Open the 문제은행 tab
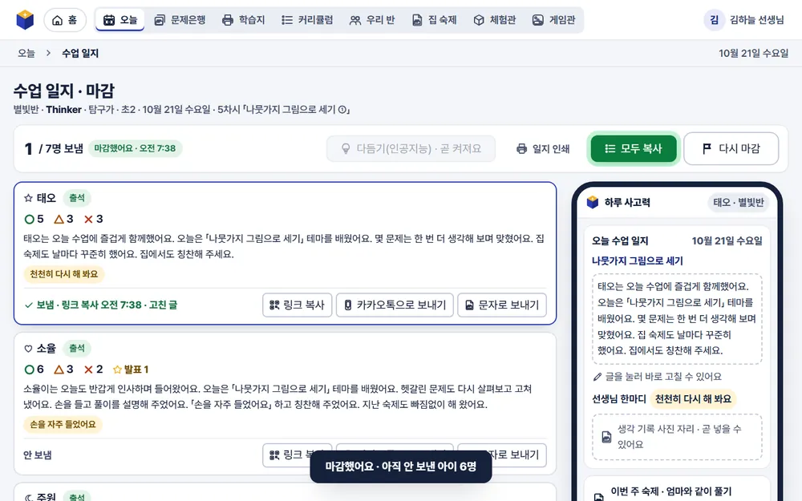The height and width of the screenshot is (501, 802). [x=180, y=20]
